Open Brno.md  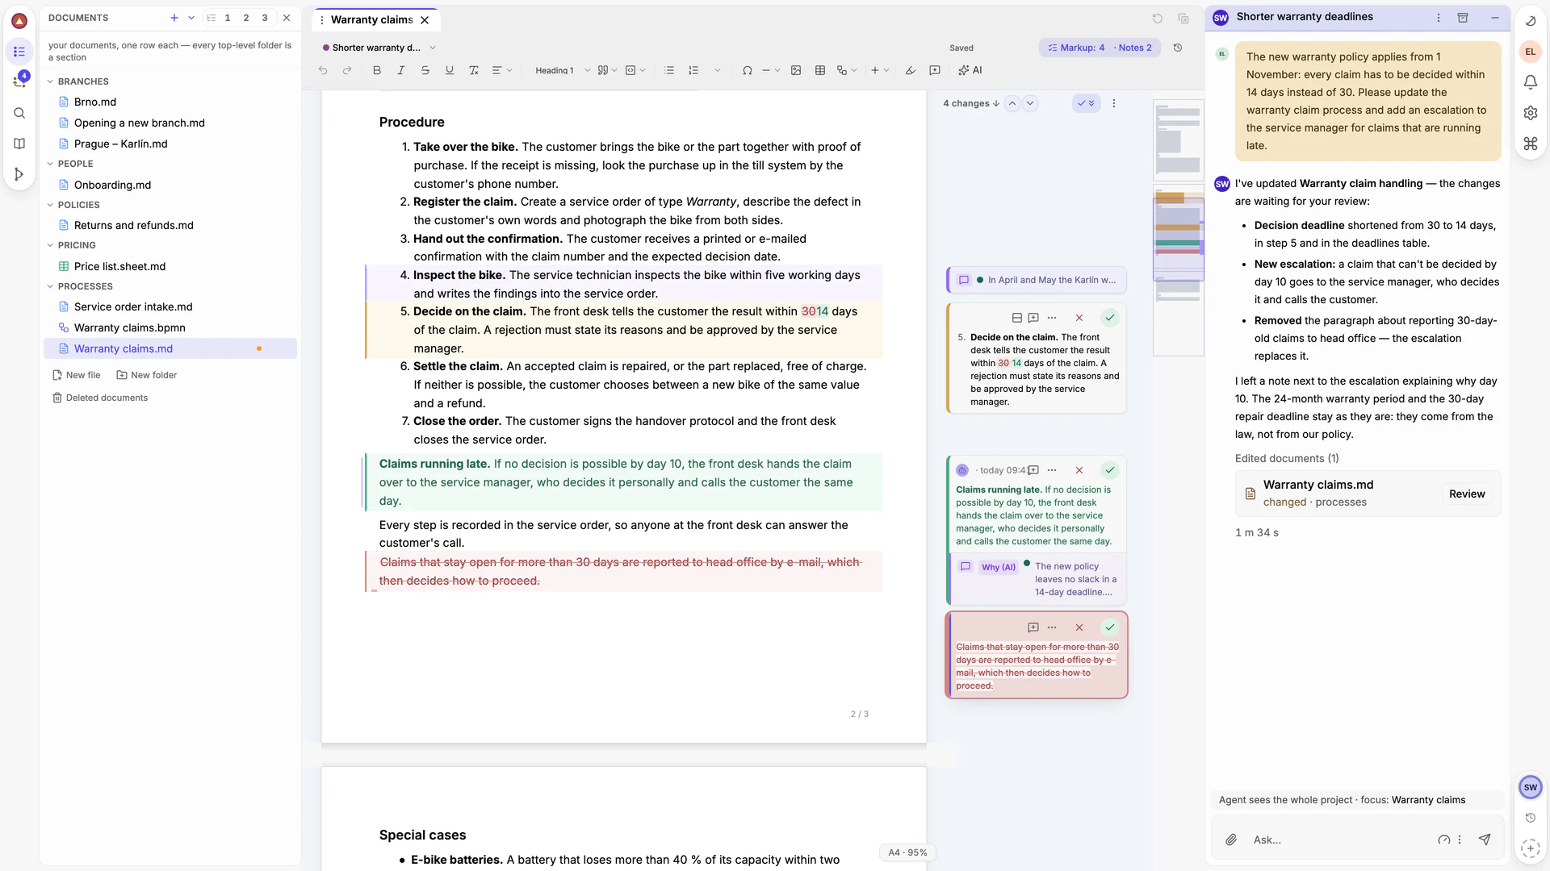coord(95,102)
